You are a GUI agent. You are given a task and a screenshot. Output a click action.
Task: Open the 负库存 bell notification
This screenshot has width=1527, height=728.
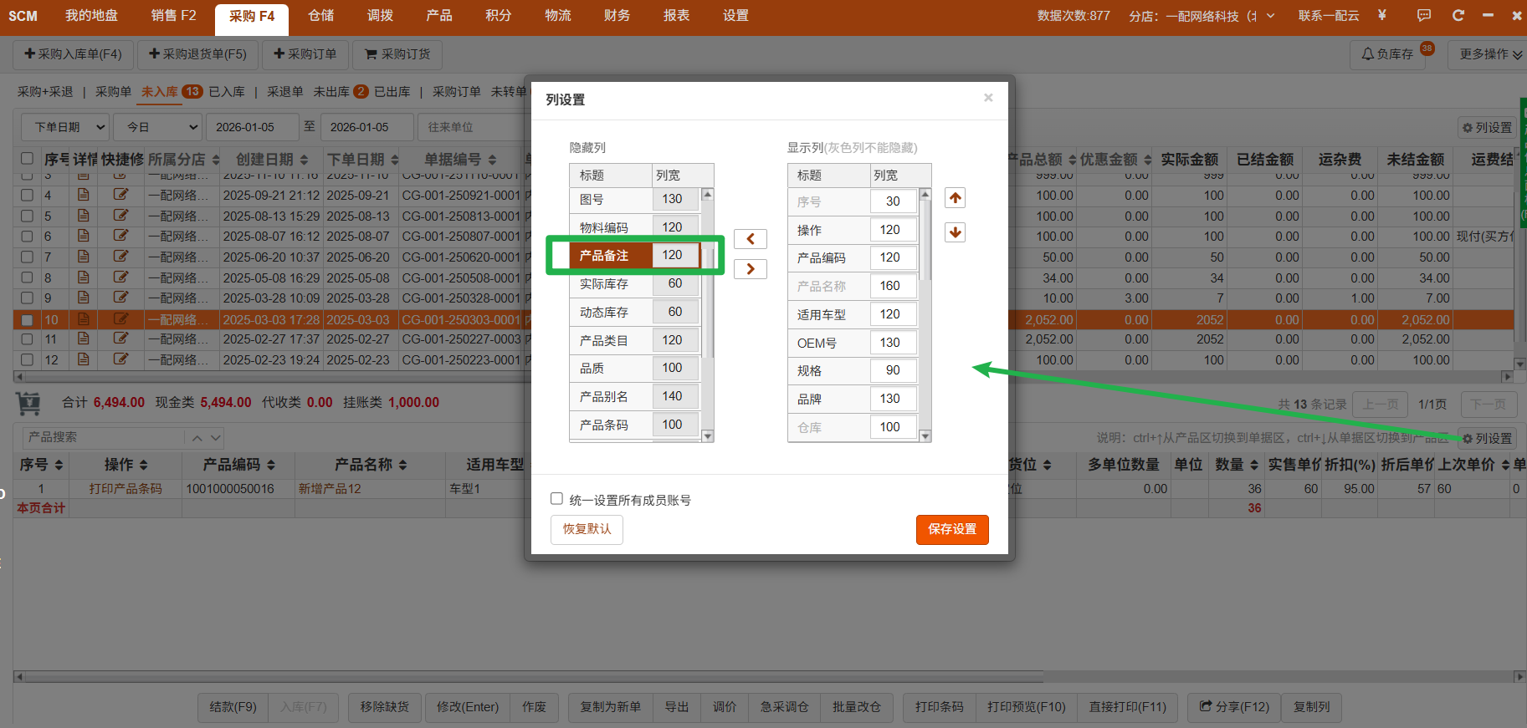pos(1387,54)
